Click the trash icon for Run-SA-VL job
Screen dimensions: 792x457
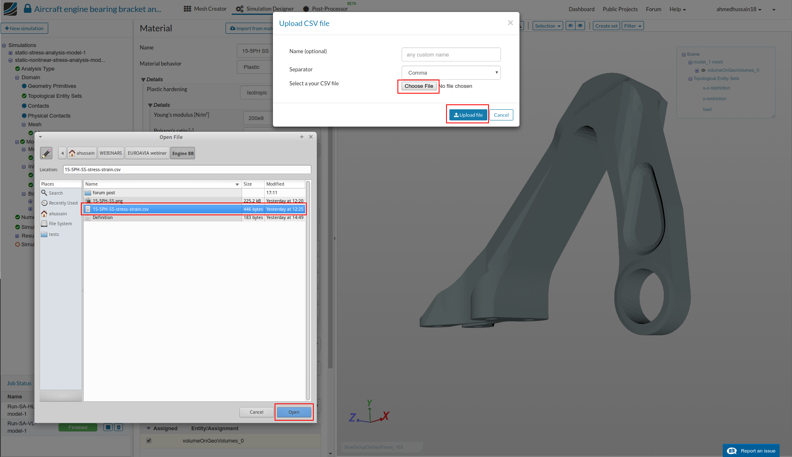point(119,427)
